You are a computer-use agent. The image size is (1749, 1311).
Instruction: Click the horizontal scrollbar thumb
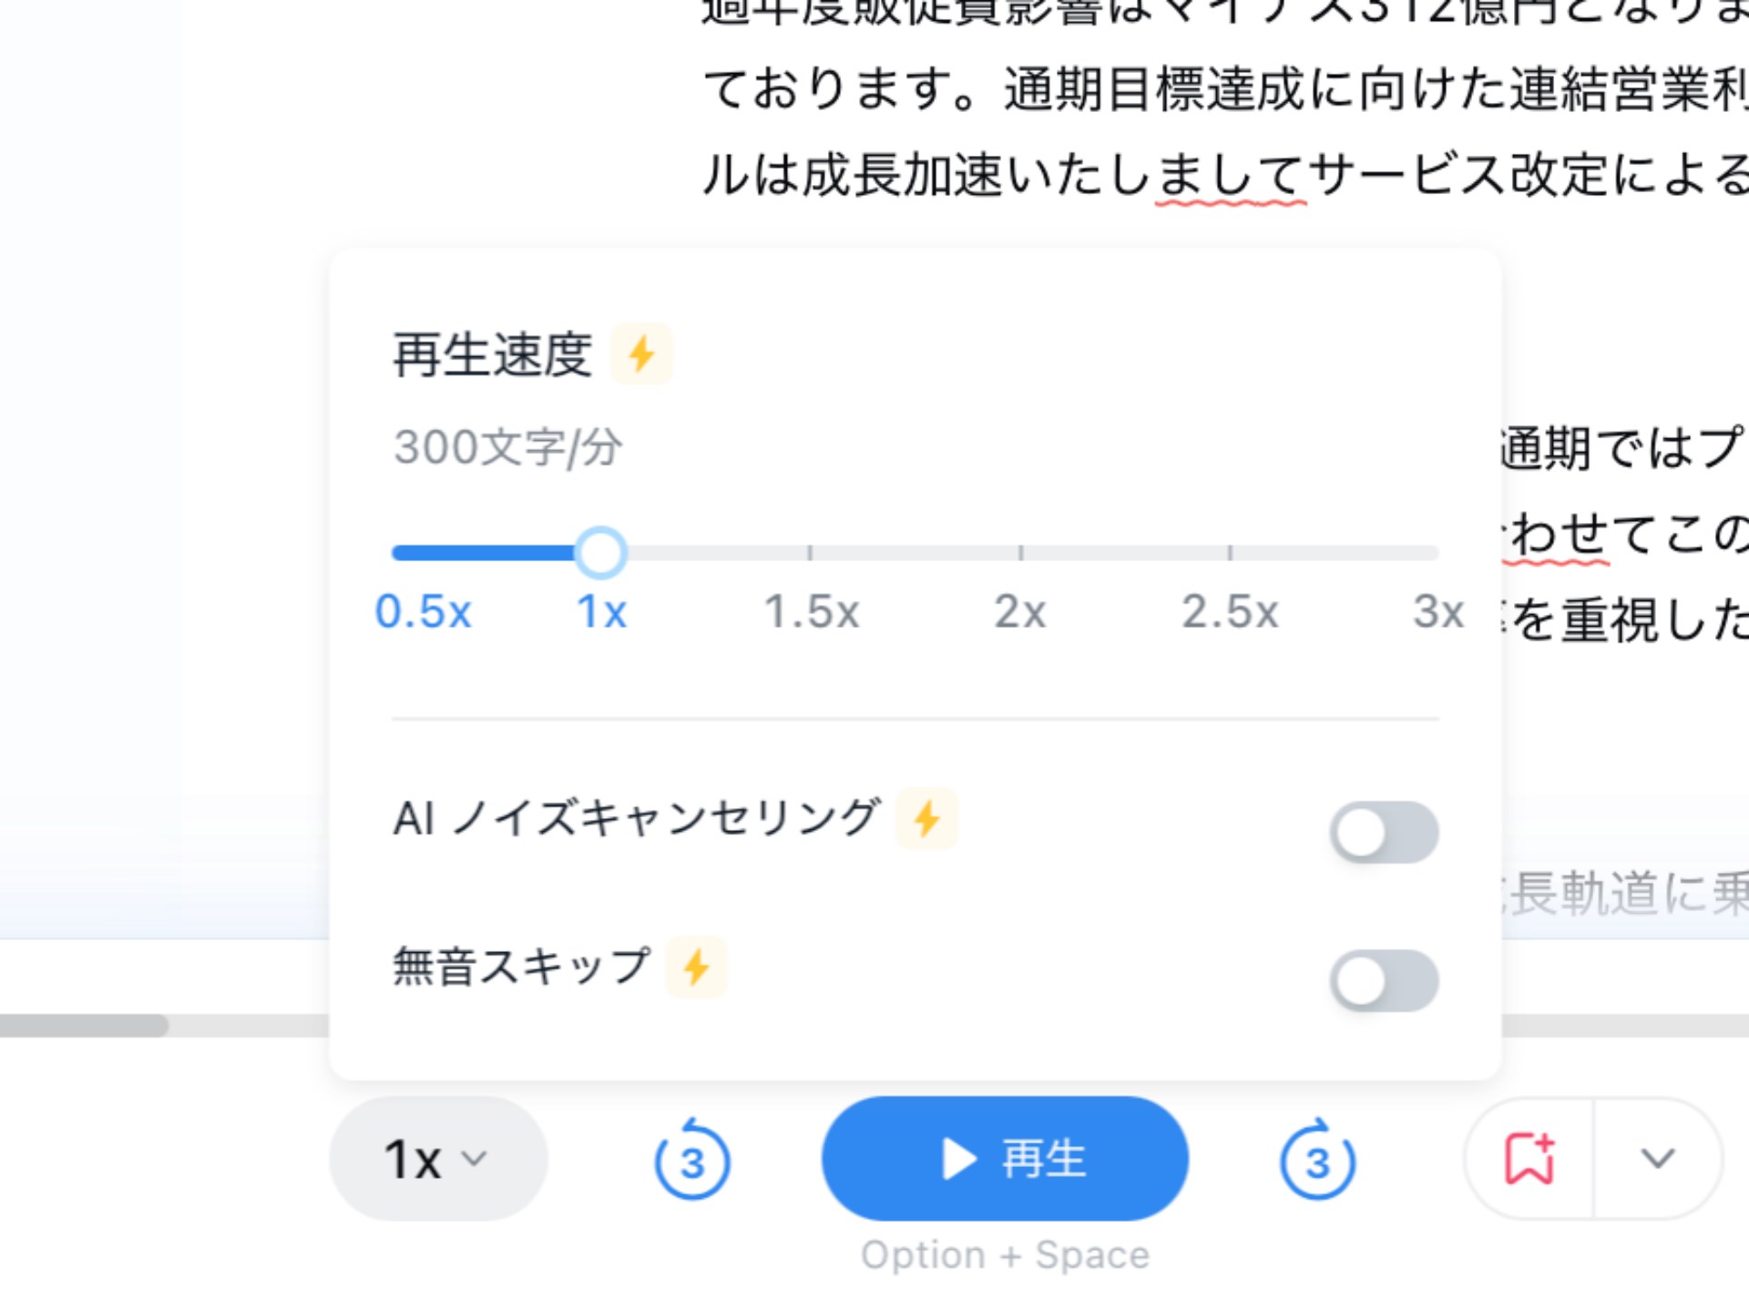tap(84, 1026)
